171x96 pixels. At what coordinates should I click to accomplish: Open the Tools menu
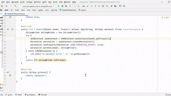[55, 2]
